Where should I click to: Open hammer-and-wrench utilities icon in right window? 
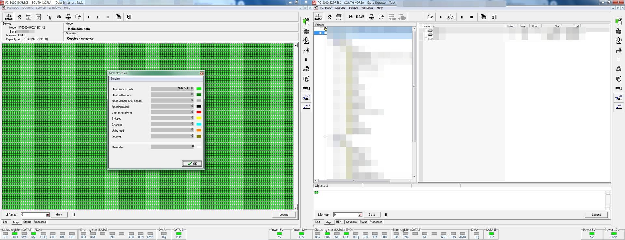pyautogui.click(x=329, y=17)
